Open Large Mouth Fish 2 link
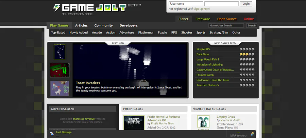The width and height of the screenshot is (306, 138). (208, 60)
